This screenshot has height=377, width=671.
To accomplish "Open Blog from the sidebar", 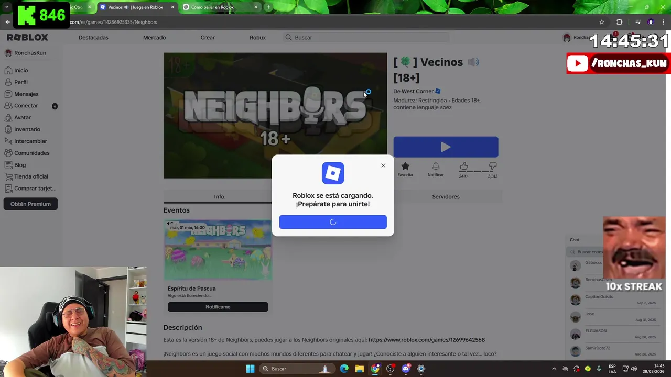I will click(x=15, y=165).
